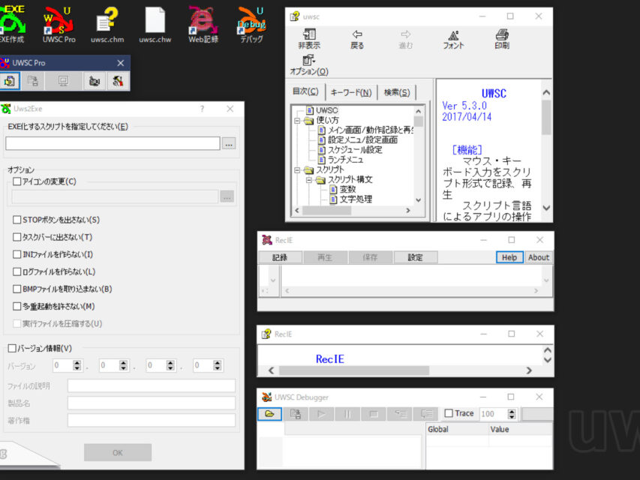
Task: Check INIファイルを作らない(I) option
Action: pos(17,254)
